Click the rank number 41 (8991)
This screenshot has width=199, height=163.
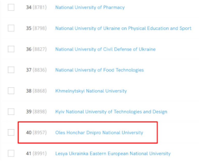(36, 153)
